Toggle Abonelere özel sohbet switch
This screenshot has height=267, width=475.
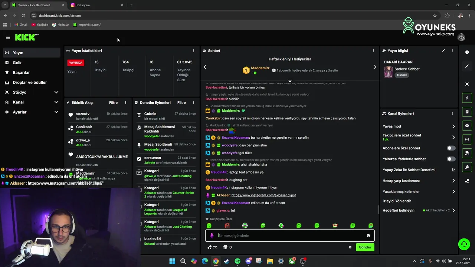[x=451, y=148]
